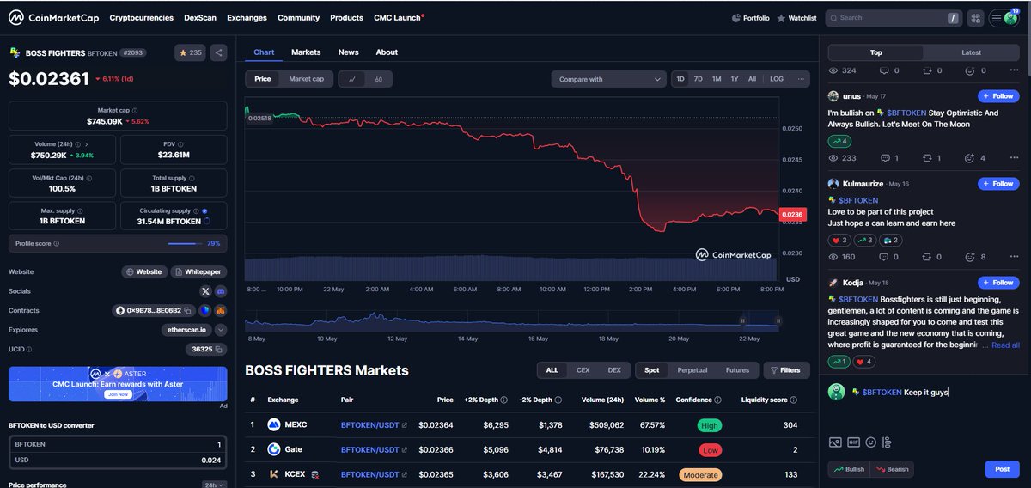
Task: Submit the post with Post button
Action: pyautogui.click(x=1002, y=469)
